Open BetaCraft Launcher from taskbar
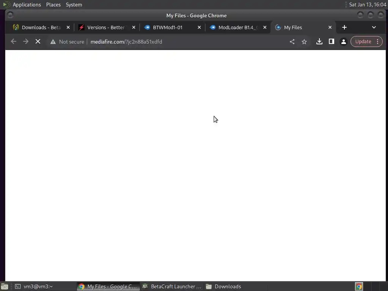 (x=172, y=286)
